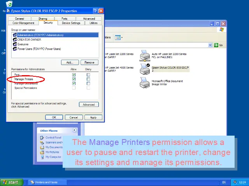The height and width of the screenshot is (186, 249).
Task: Toggle Allow checkbox for Manage Documents
Action: coord(74,84)
